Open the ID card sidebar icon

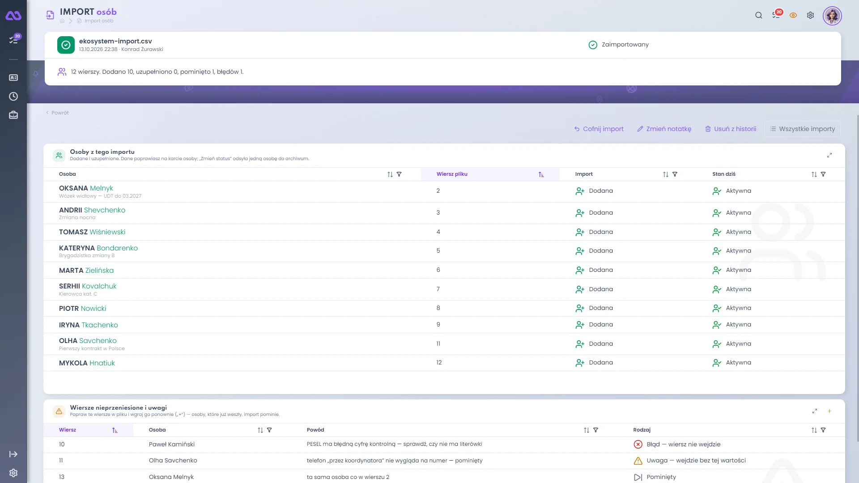[x=13, y=78]
